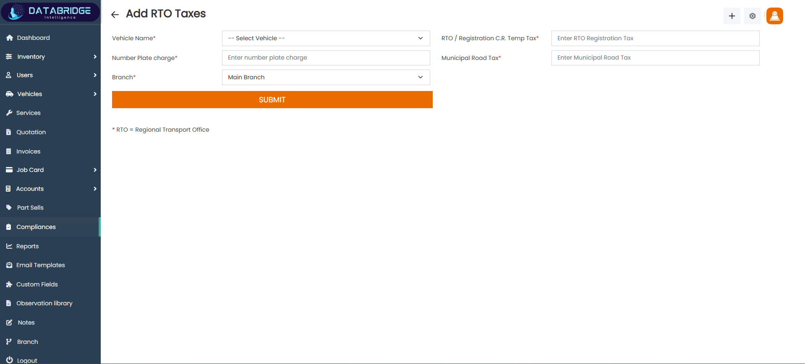Viewport: 805px width, 364px height.
Task: Click the Invoices receipt icon
Action: [x=9, y=151]
